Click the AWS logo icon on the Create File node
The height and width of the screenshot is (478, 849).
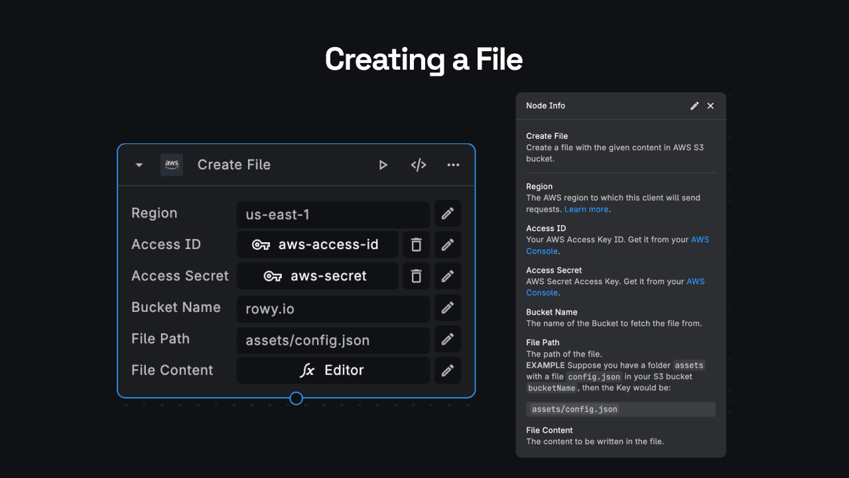coord(171,165)
